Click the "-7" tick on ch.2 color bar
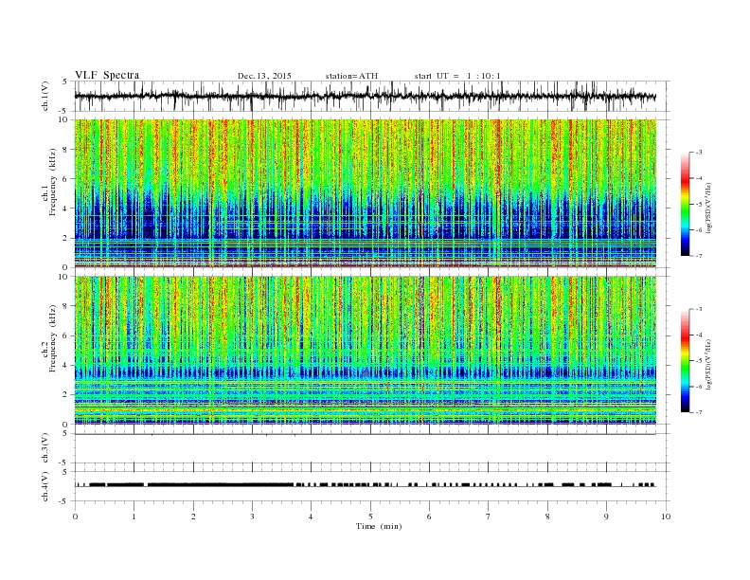 699,412
